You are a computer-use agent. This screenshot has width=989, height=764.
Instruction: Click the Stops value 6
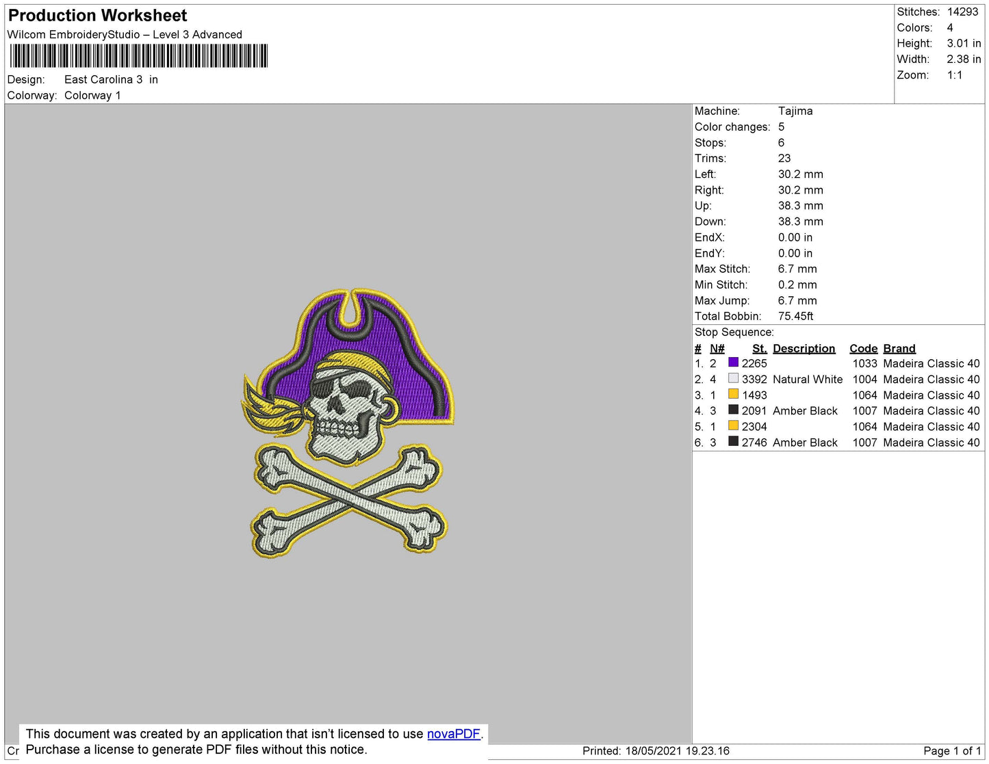[782, 142]
